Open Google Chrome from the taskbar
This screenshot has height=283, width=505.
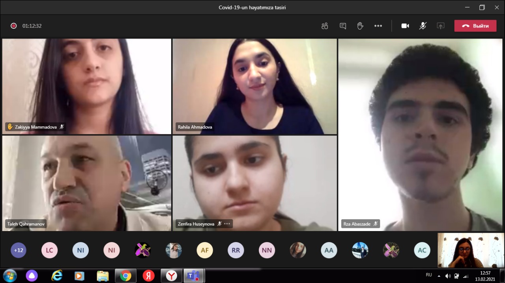(x=125, y=276)
